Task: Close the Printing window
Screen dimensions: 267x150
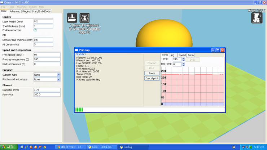Action: [222, 50]
